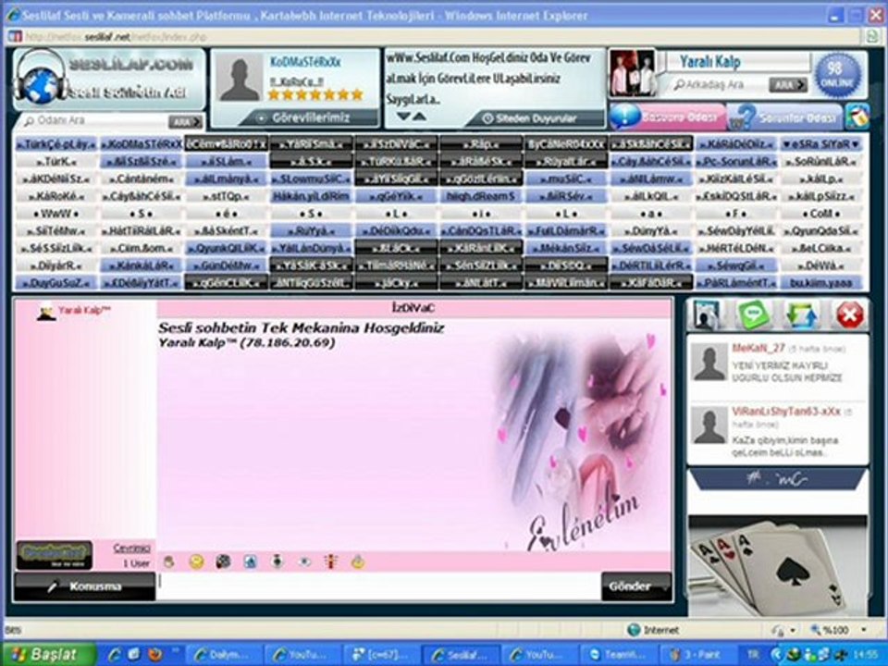
Task: Click the blue refresh arrows icon
Action: coord(801,314)
